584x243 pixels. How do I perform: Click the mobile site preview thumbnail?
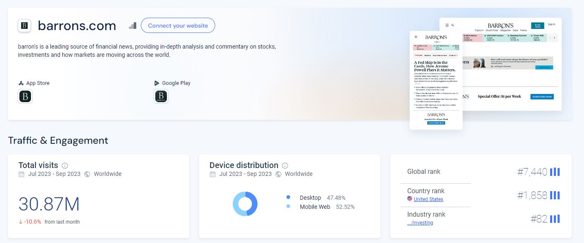(436, 80)
